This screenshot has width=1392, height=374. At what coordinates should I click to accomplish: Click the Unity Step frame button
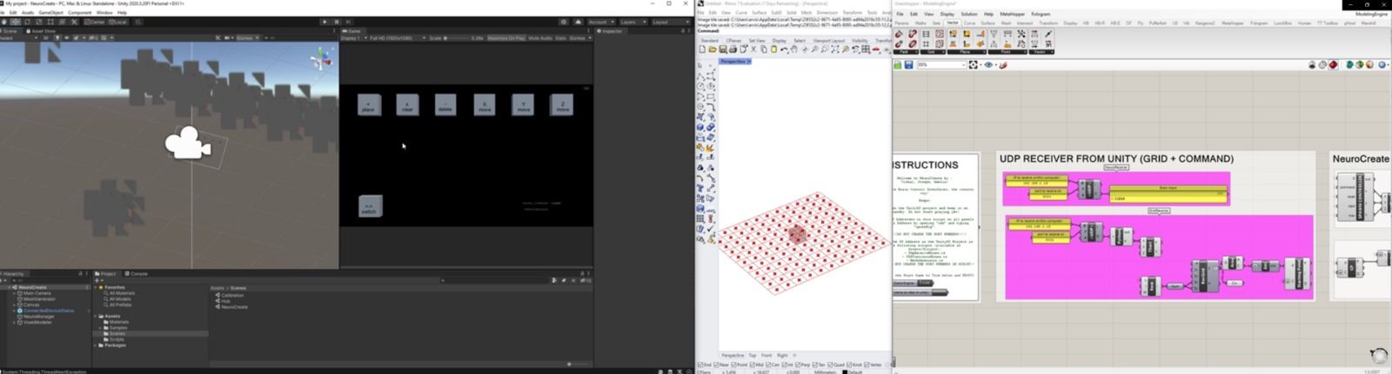click(x=348, y=22)
